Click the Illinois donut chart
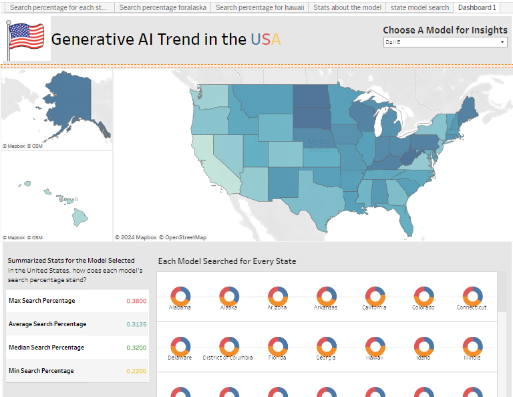Screen dimensions: 513x397 click(472, 346)
